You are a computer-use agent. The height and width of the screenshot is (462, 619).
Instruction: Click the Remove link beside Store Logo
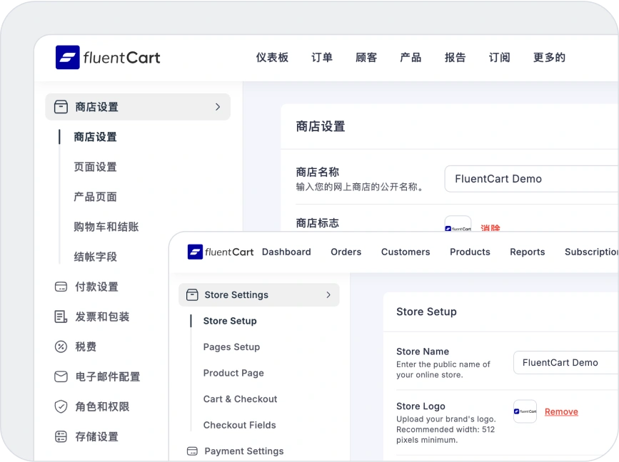(561, 412)
